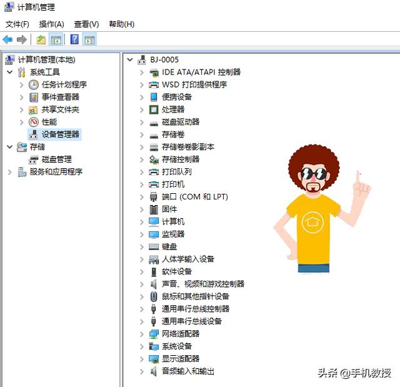Select the BJ-0005 computer name

coord(164,59)
